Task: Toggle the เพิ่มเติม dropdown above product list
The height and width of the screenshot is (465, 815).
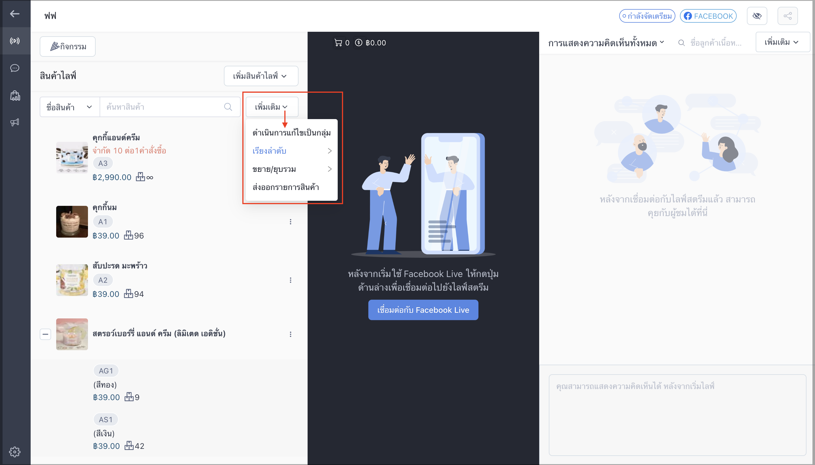Action: 272,107
